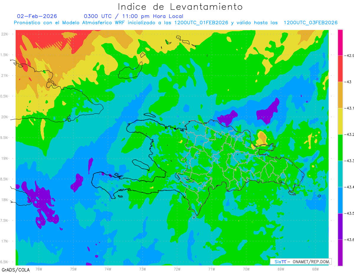This screenshot has width=354, height=273.
Task: Click the green swatch in the color legend
Action: pos(340,147)
